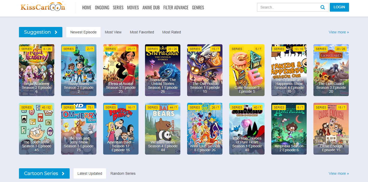
Task: Open The Loud House Season 3 poster
Action: tap(37, 129)
